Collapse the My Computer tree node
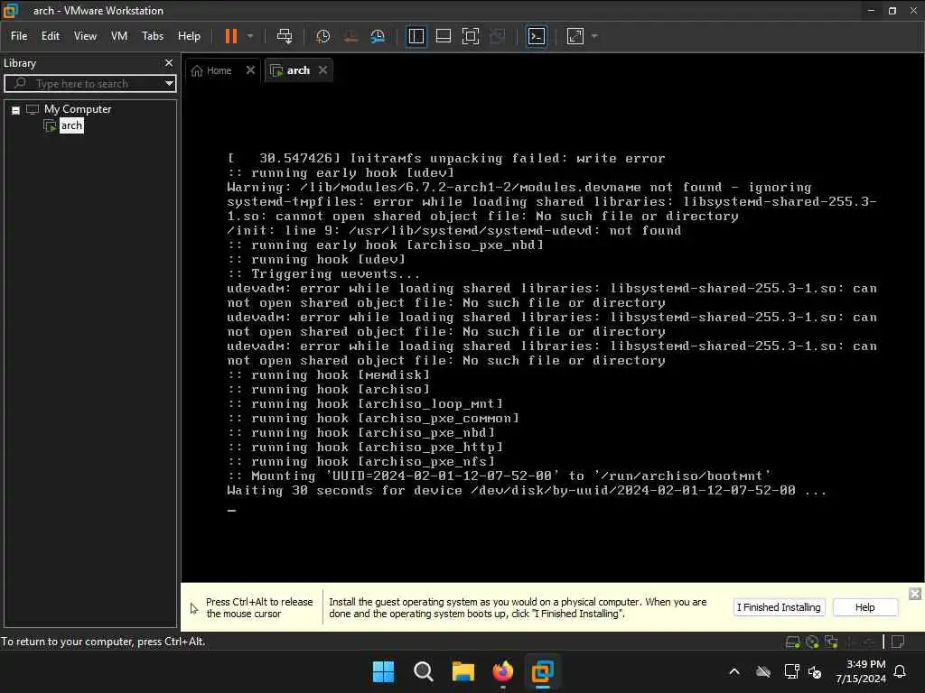This screenshot has width=925, height=693. [x=16, y=109]
